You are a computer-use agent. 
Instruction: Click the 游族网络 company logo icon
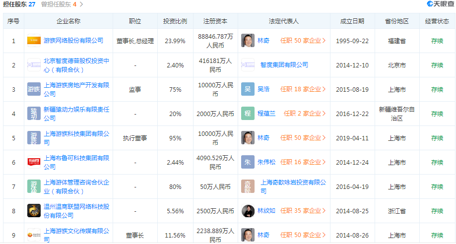(x=34, y=41)
